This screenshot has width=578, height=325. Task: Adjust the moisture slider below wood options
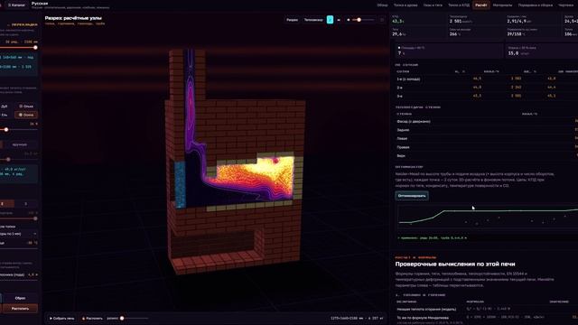(18, 130)
